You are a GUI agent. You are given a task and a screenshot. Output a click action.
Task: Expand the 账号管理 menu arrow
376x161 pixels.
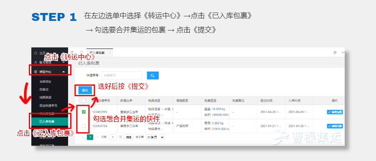point(64,62)
